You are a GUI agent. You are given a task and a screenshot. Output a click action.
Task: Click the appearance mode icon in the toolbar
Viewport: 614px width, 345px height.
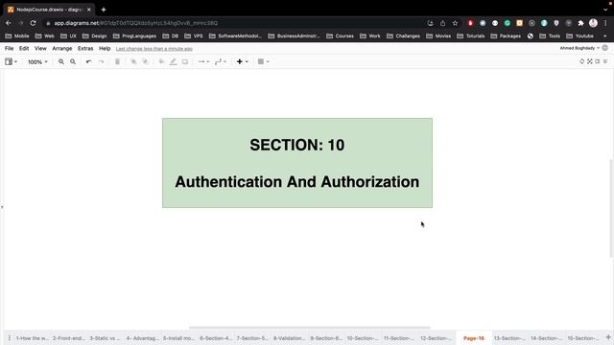[581, 61]
